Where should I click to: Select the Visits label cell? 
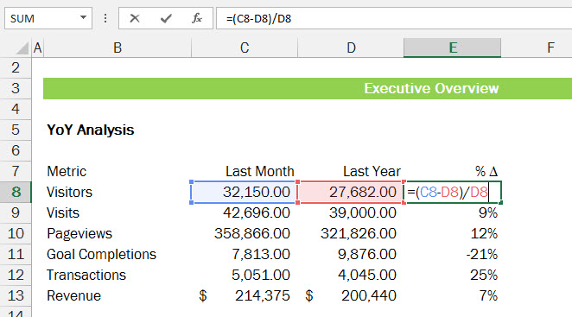(x=118, y=212)
